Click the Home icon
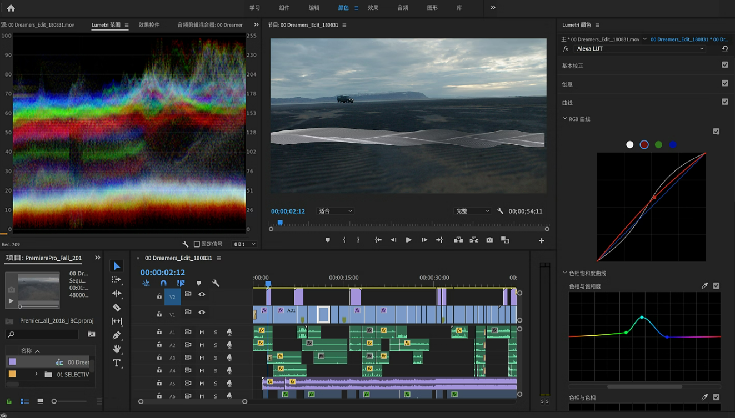 click(x=11, y=8)
